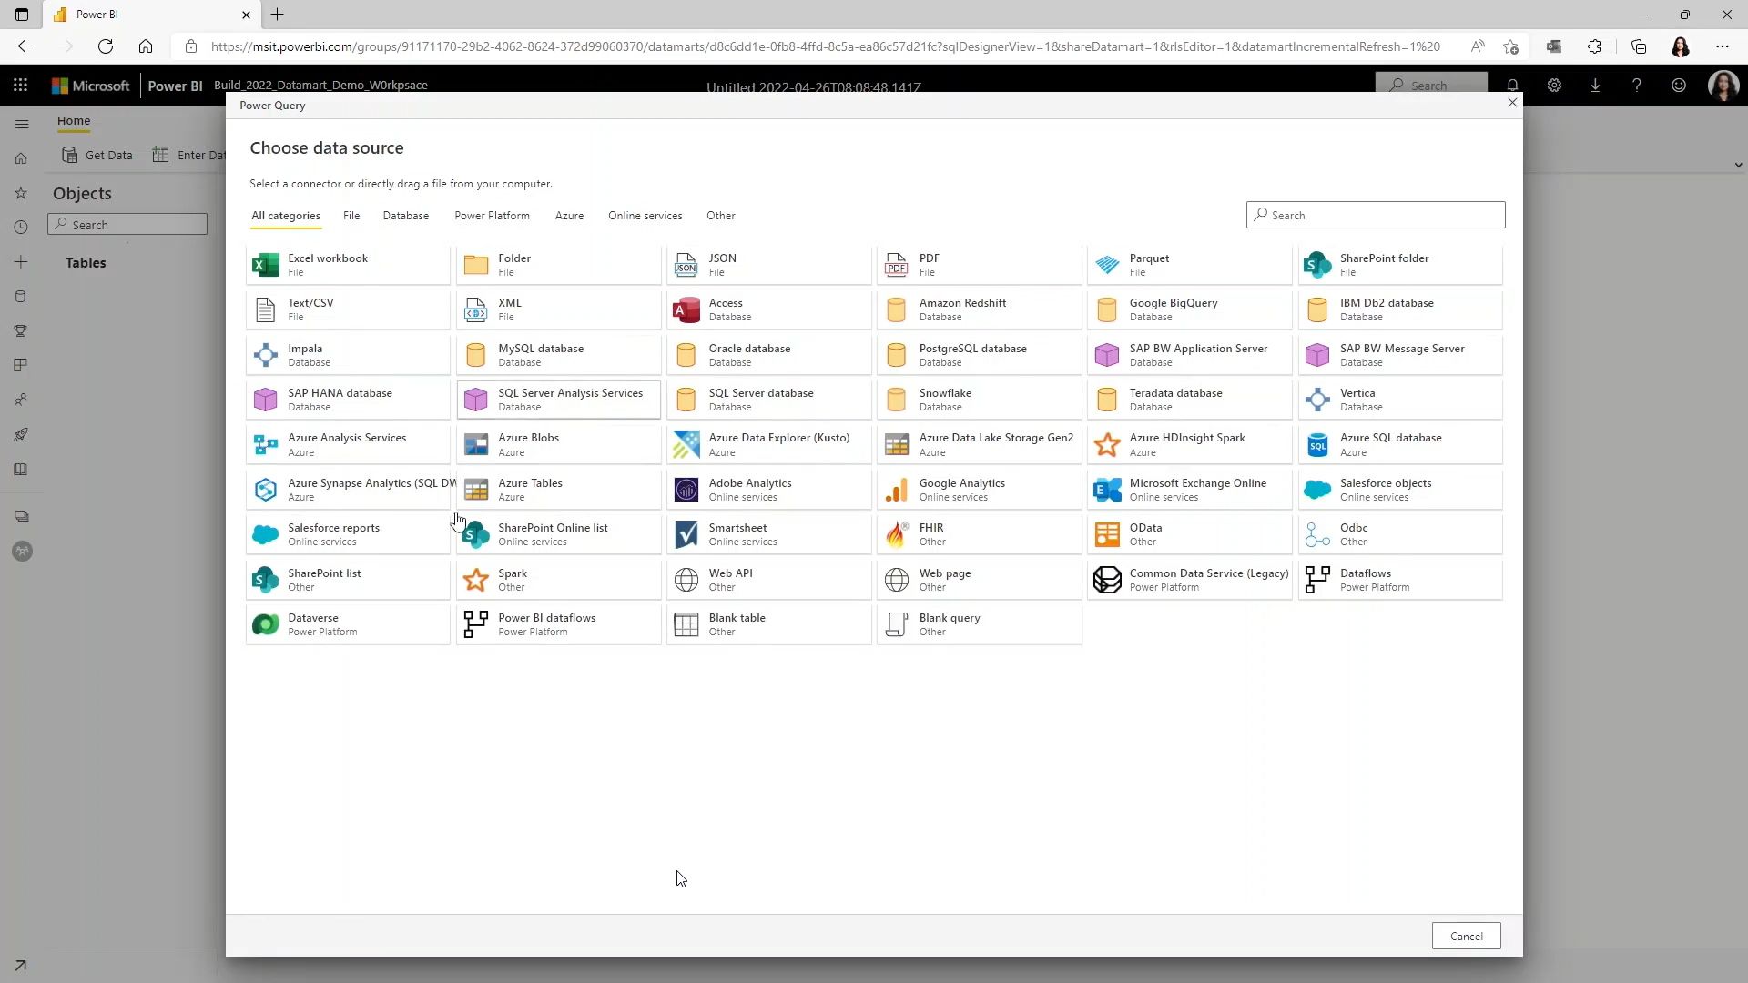Open the browser settings and more menu
Image resolution: width=1748 pixels, height=983 pixels.
(1722, 46)
